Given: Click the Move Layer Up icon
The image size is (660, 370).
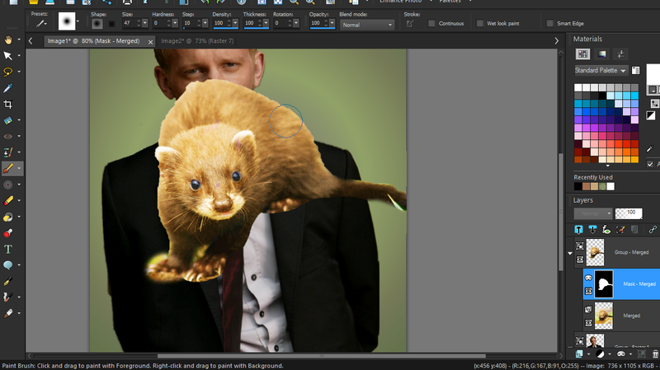Looking at the screenshot, I should [x=579, y=229].
